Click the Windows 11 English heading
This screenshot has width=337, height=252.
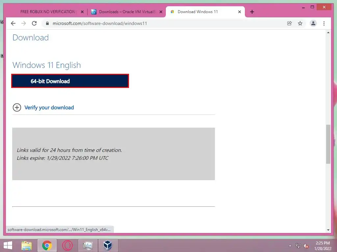pos(47,65)
